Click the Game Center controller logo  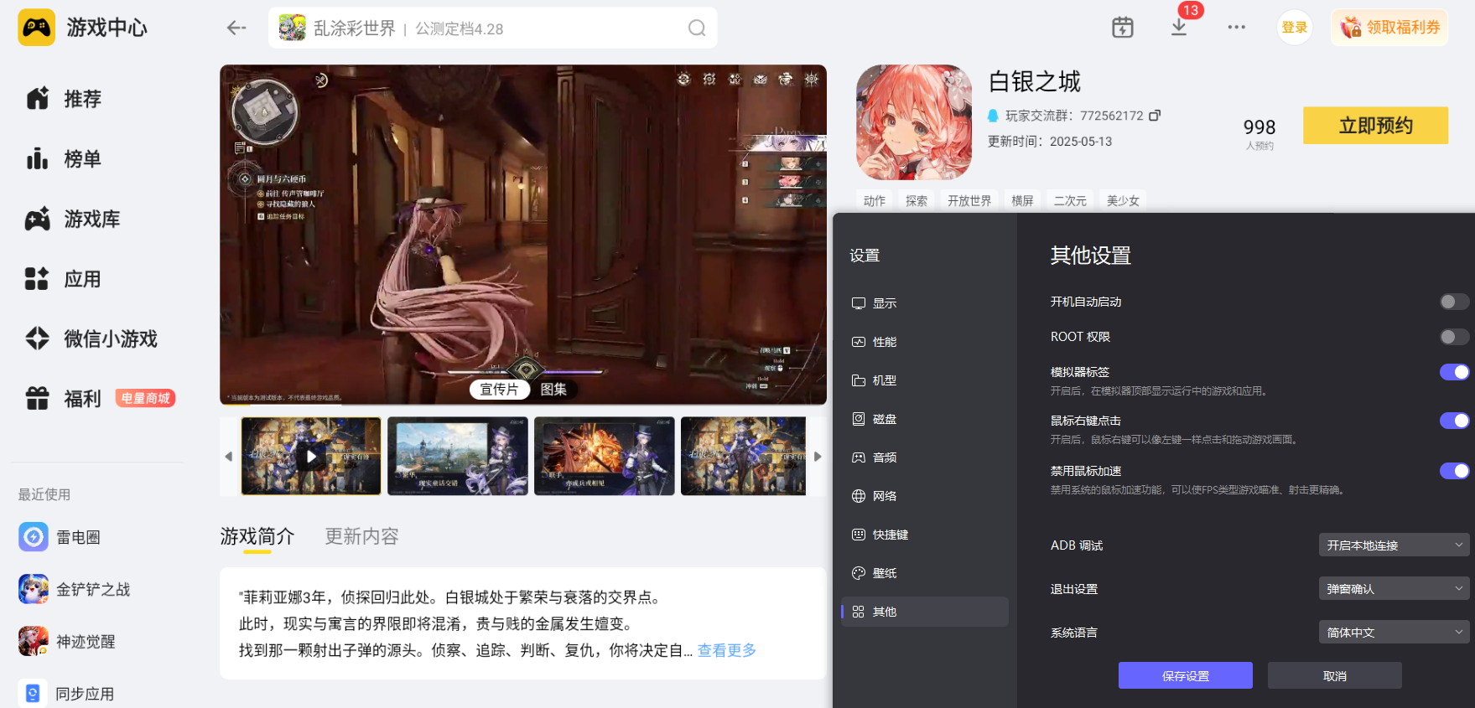coord(36,28)
